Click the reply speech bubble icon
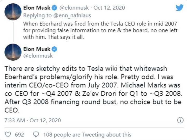The height and width of the screenshot is (140, 187). (x=37, y=135)
